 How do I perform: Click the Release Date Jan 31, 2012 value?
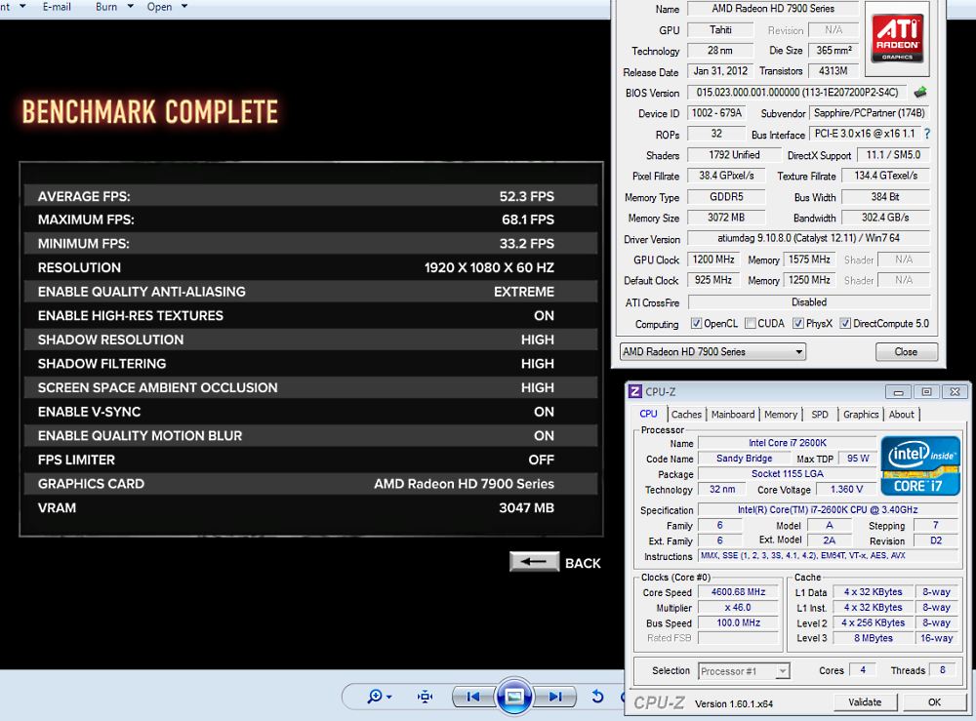tap(720, 71)
